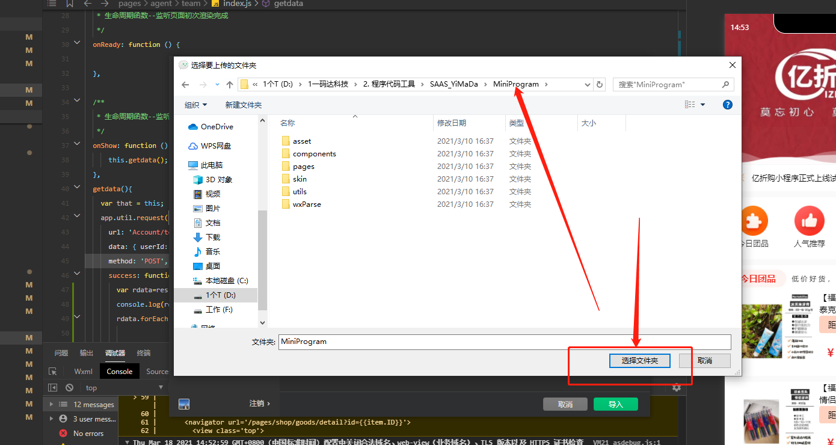836x445 pixels.
Task: Expand the address bar history dropdown
Action: coord(588,85)
